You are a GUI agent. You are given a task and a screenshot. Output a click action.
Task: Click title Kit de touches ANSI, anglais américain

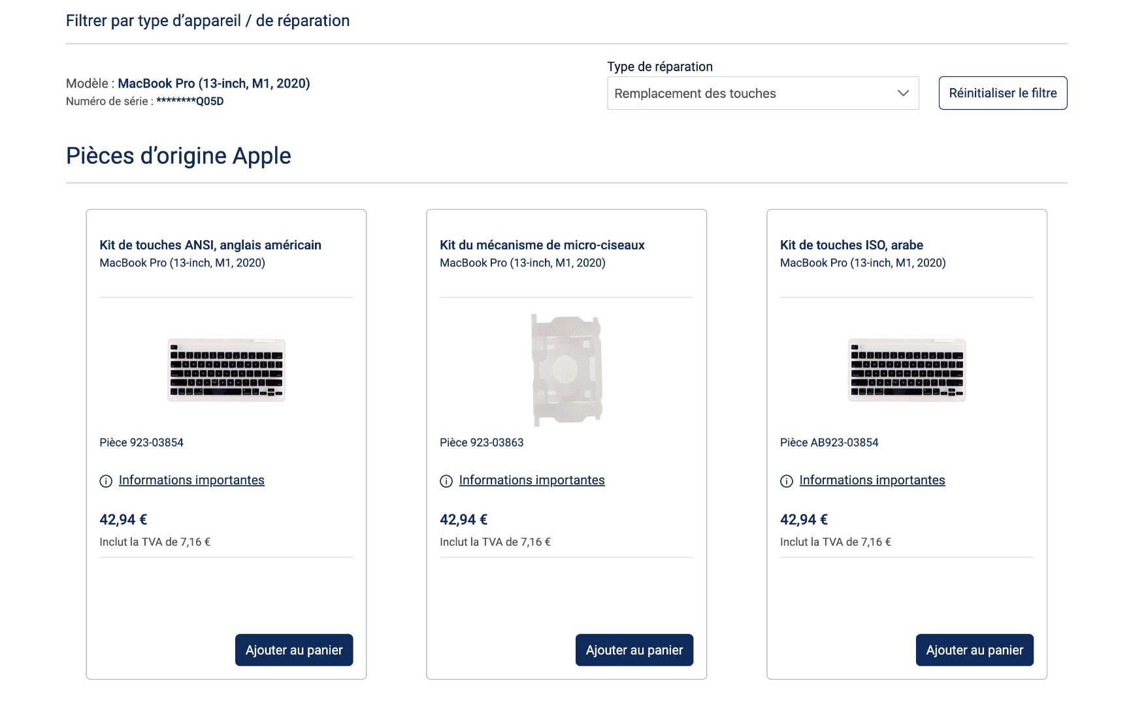pos(210,245)
